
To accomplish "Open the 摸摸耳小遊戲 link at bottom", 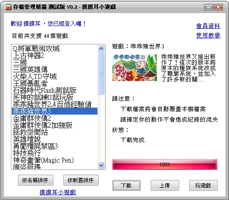I will (58, 192).
